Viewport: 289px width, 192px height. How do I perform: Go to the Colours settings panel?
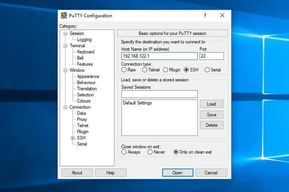(84, 101)
